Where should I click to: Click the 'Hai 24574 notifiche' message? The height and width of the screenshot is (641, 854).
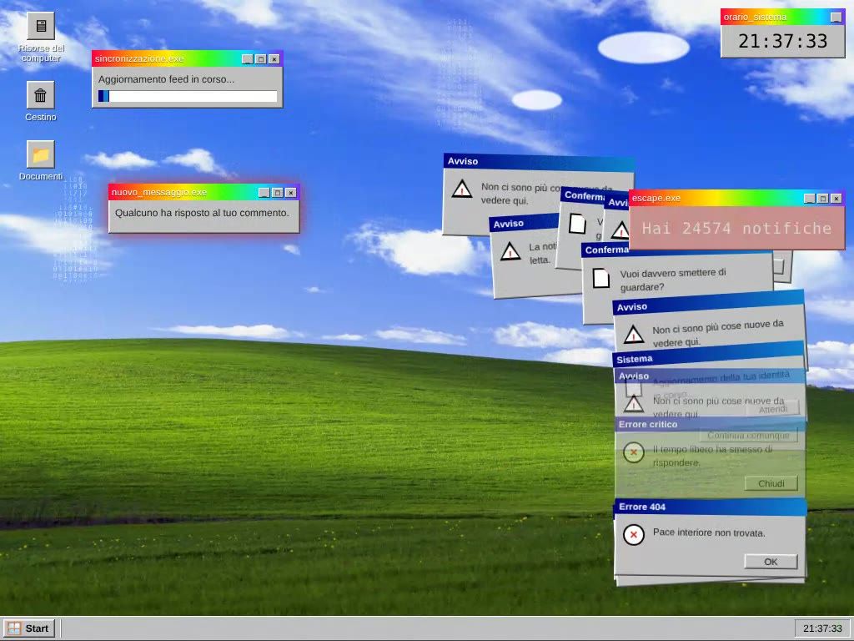tap(737, 228)
